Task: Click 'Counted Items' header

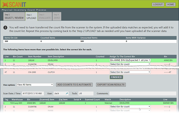Action: 48,38
